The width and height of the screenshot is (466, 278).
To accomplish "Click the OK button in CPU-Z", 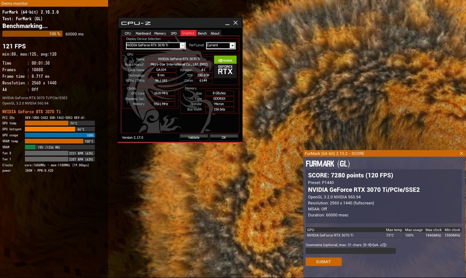I will [224, 137].
